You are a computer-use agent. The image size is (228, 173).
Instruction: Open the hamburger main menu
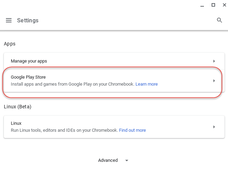(x=9, y=20)
